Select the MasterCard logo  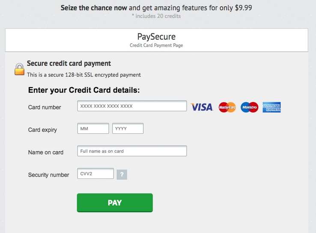227,107
